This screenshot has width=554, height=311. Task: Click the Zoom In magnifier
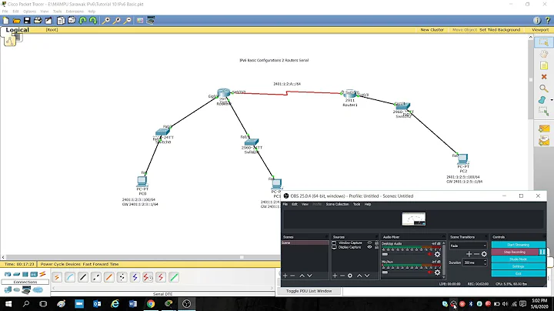click(105, 21)
